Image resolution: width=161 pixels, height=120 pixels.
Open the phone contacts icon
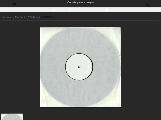coord(92,9)
